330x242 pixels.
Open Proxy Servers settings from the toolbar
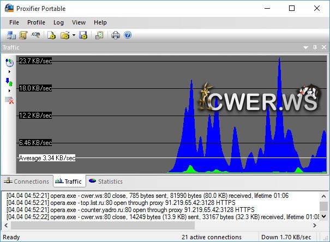coord(11,35)
